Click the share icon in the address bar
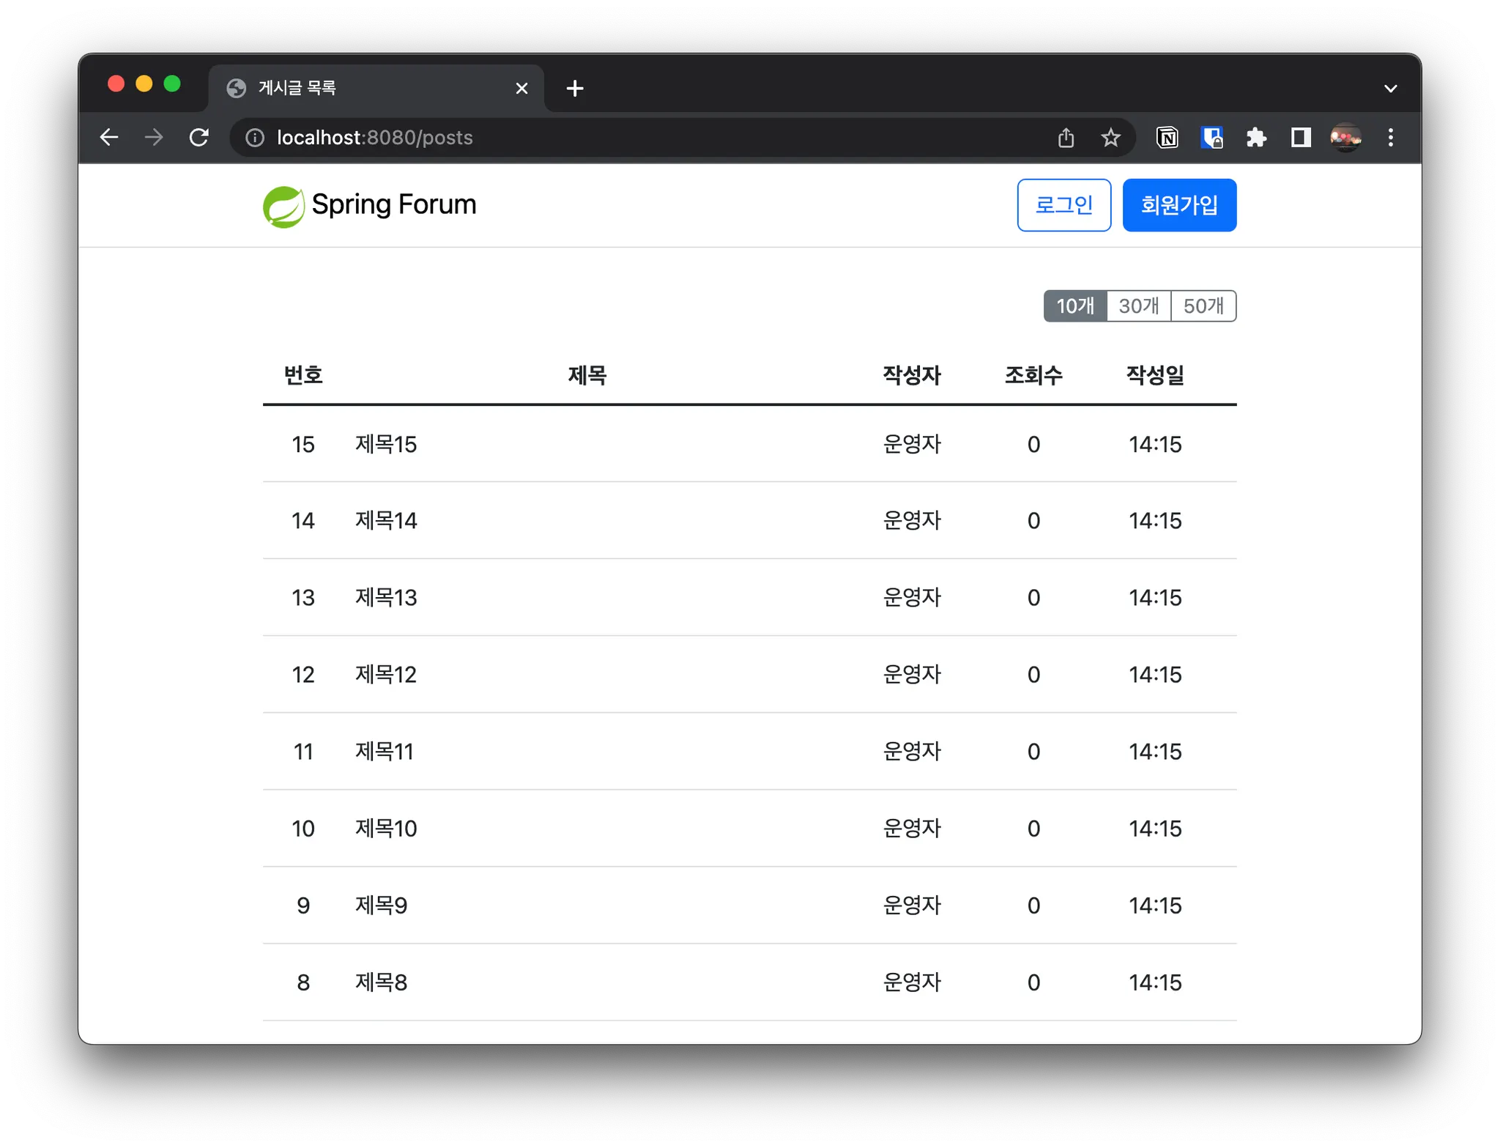 [1066, 138]
